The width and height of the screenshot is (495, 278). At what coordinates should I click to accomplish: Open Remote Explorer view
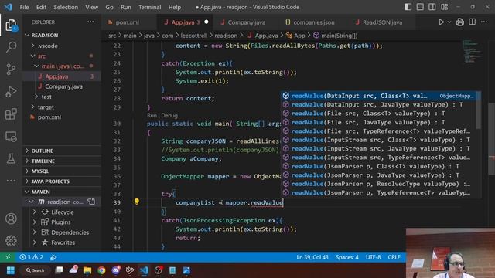(x=11, y=137)
